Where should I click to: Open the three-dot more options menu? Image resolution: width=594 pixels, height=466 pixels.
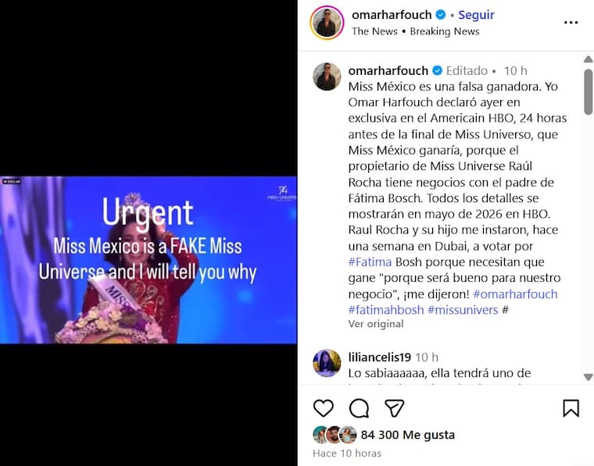tap(571, 23)
